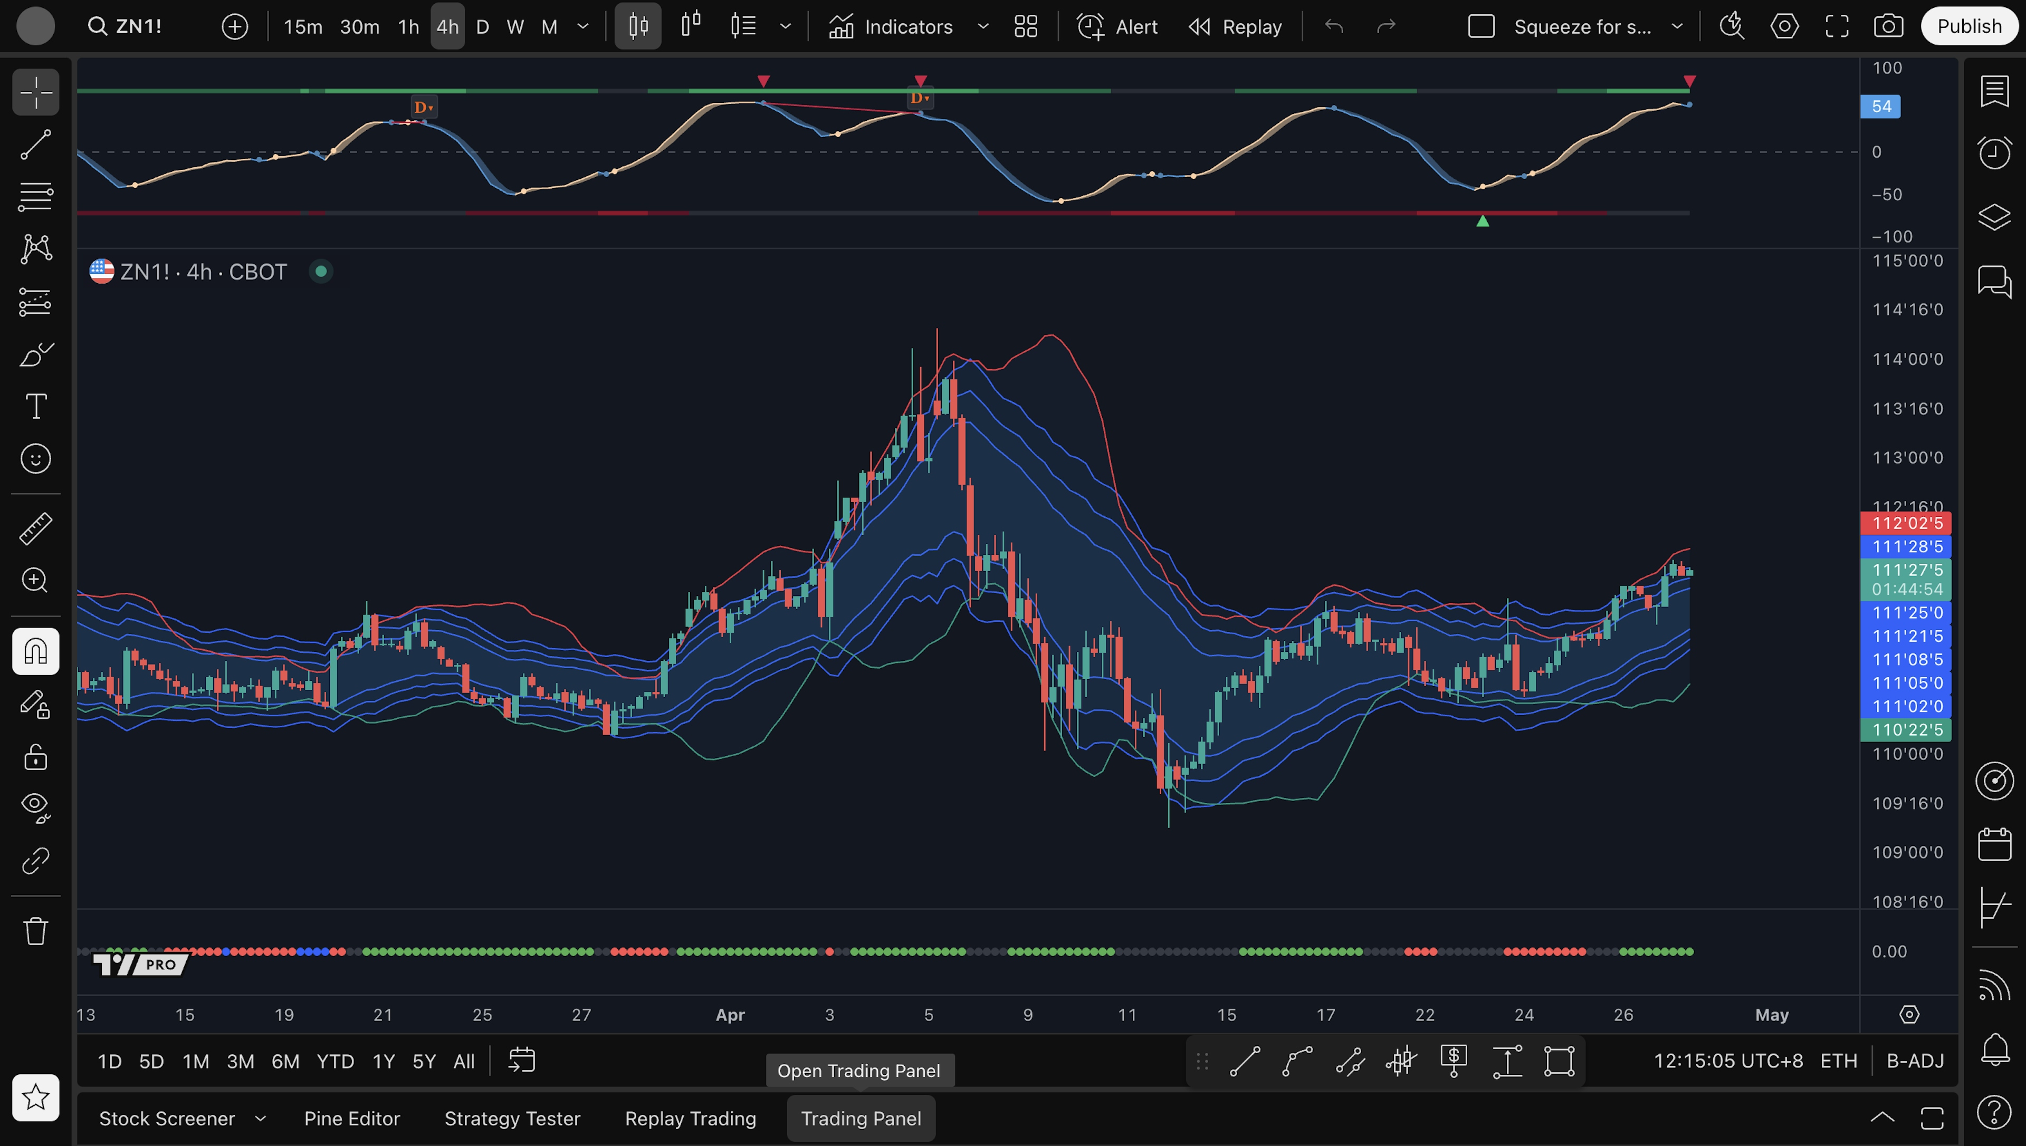Screen dimensions: 2026x1146
Task: Switch to the daily D interval
Action: 483,27
